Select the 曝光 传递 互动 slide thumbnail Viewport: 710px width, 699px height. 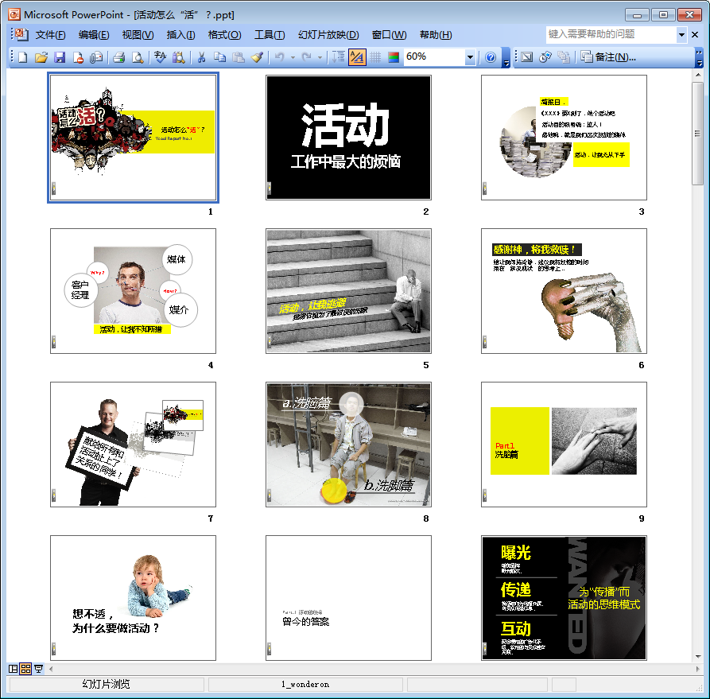tap(564, 598)
